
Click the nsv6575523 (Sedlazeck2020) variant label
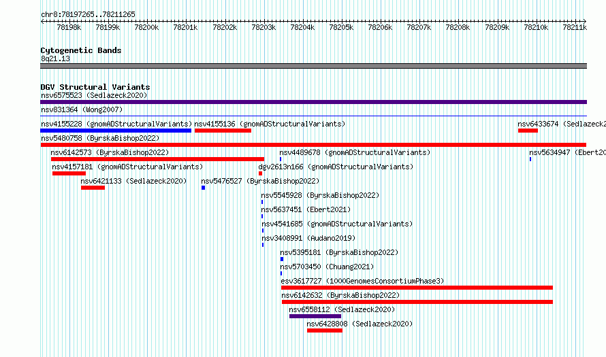coord(94,95)
